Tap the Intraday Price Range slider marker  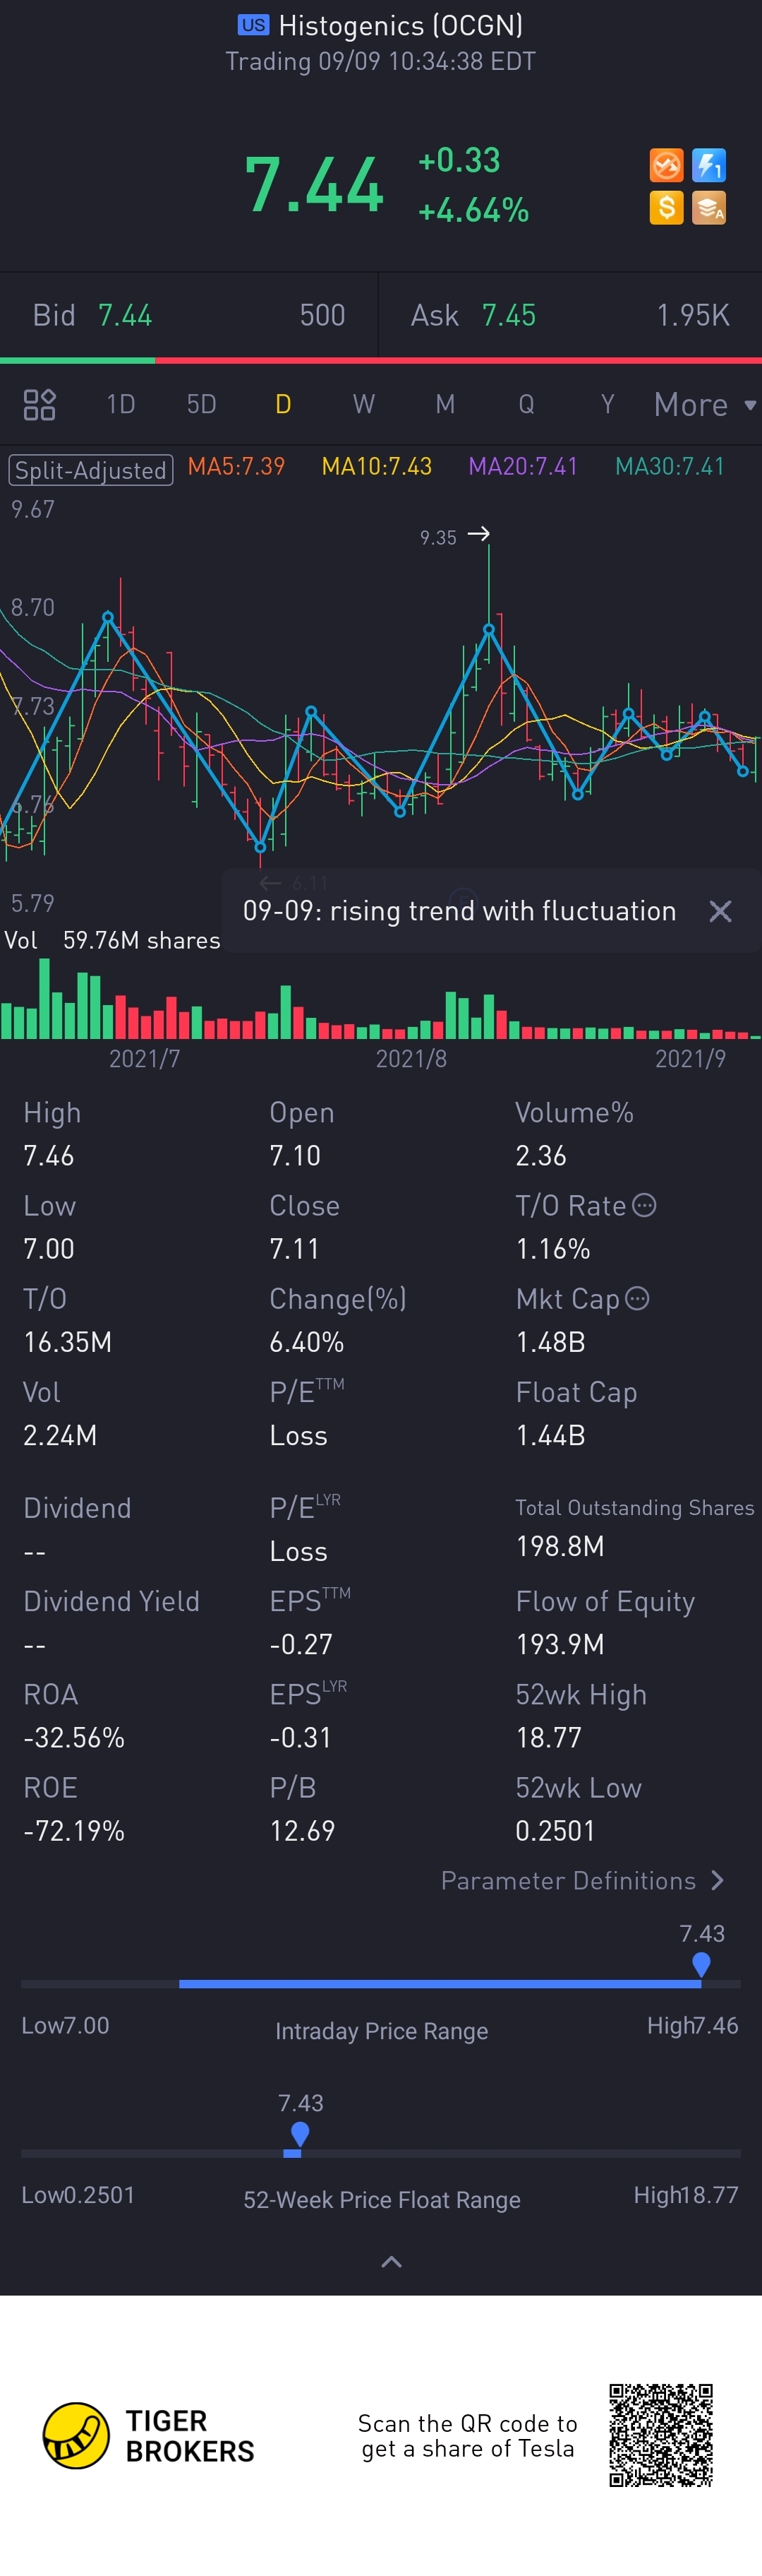(701, 1964)
